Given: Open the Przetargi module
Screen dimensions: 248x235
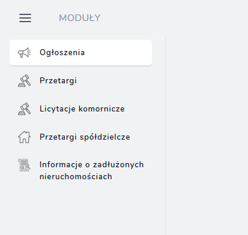Looking at the screenshot, I should coord(80,81).
